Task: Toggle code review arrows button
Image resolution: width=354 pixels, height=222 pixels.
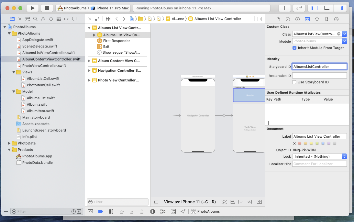Action: [x=299, y=8]
